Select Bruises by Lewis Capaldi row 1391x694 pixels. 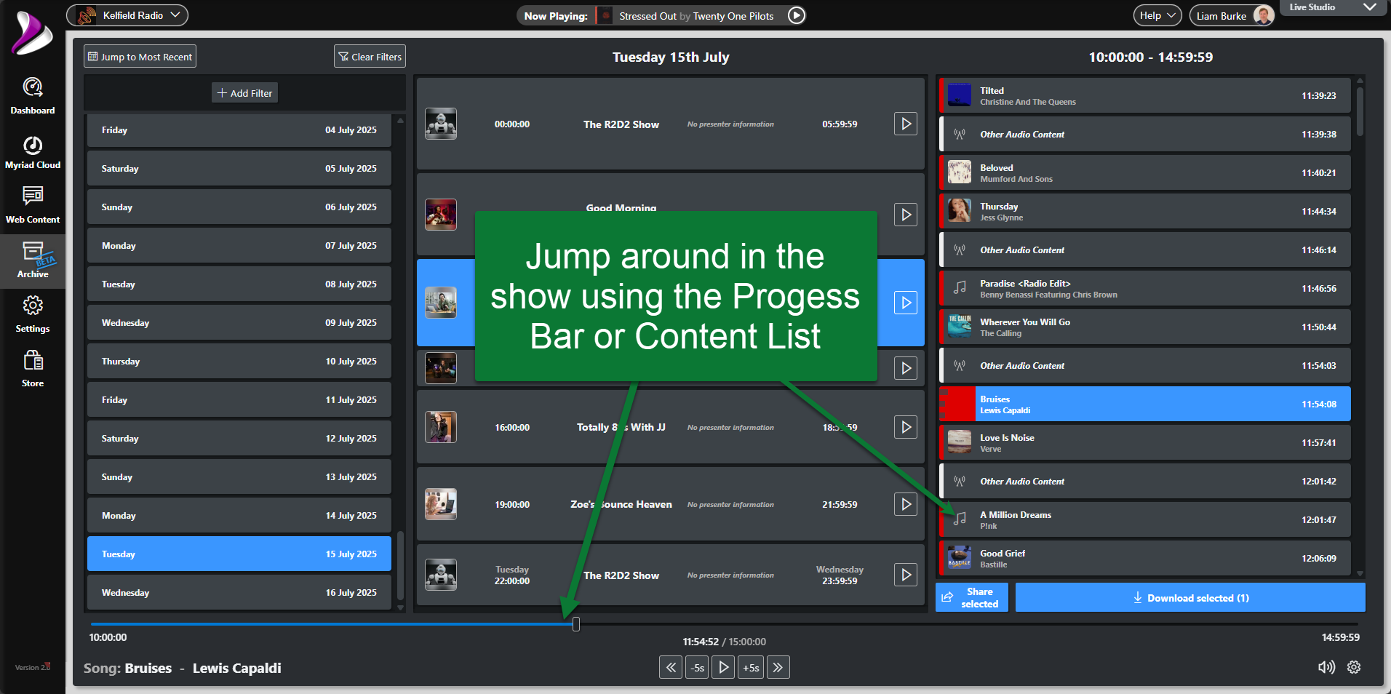[x=1145, y=404]
